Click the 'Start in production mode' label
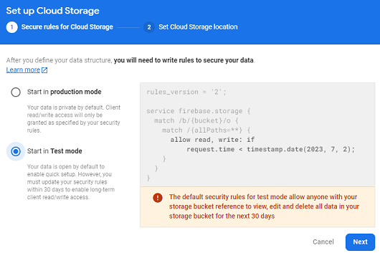This screenshot has width=380, height=258. coord(65,92)
